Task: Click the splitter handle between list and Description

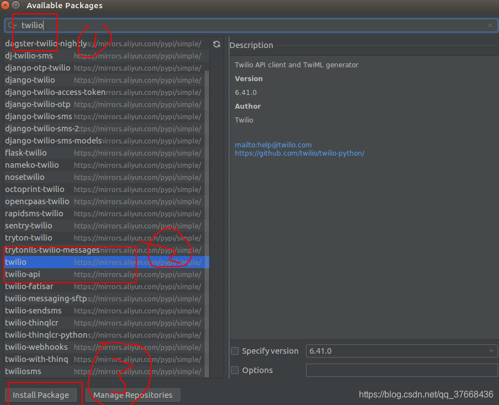Action: pyautogui.click(x=227, y=207)
